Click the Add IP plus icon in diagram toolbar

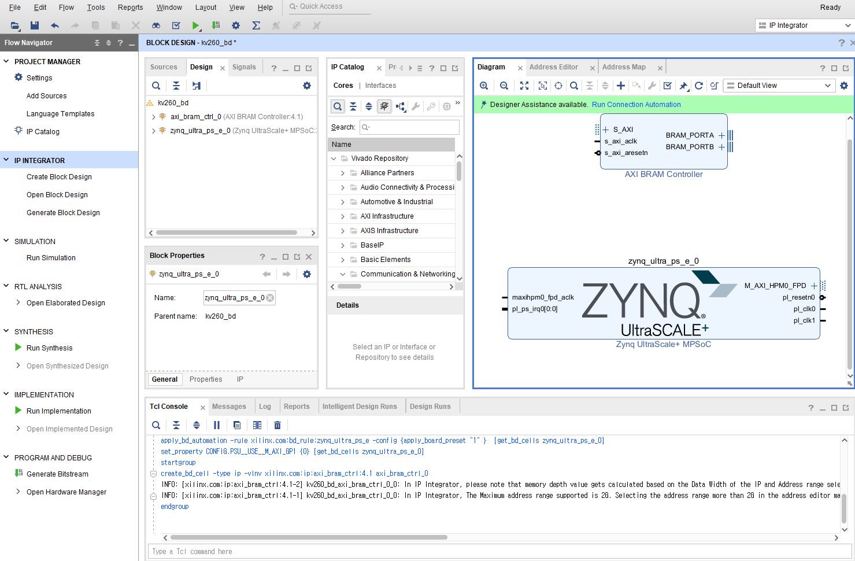click(621, 86)
